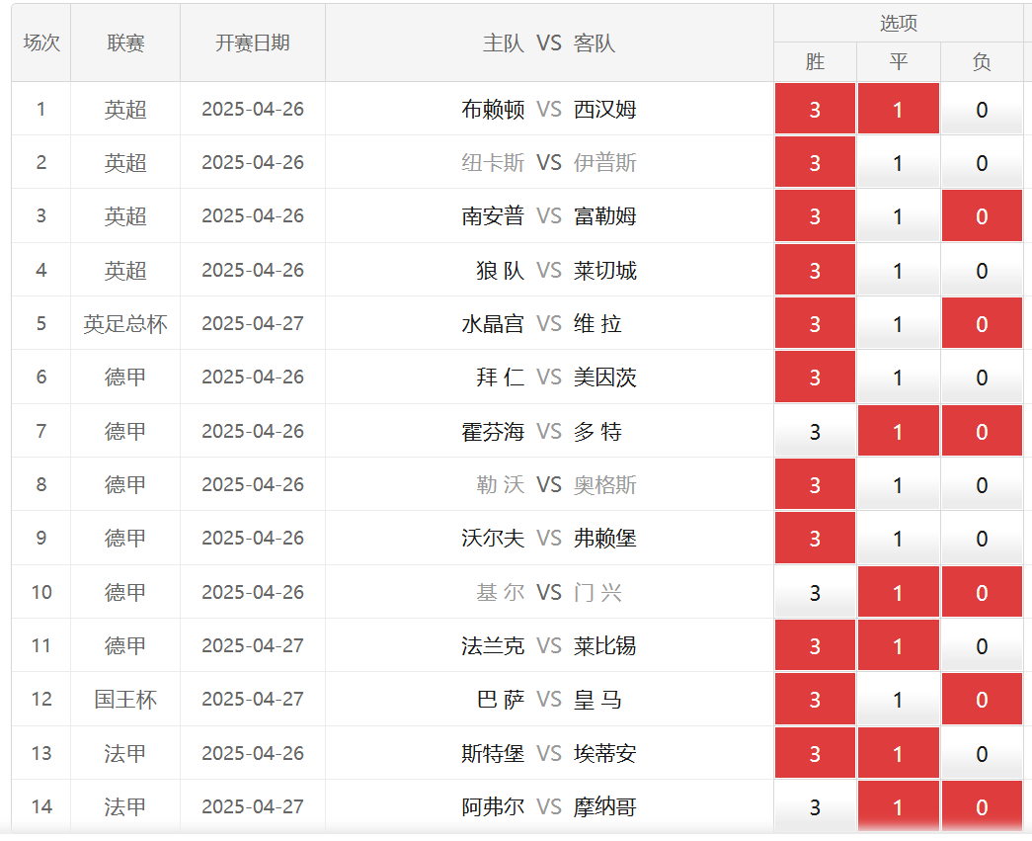Click the away team name 西汉姆

(x=604, y=109)
